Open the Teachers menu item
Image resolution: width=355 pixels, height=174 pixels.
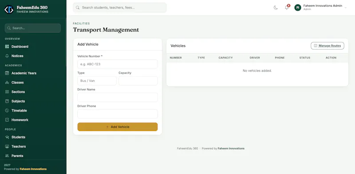tap(33, 147)
